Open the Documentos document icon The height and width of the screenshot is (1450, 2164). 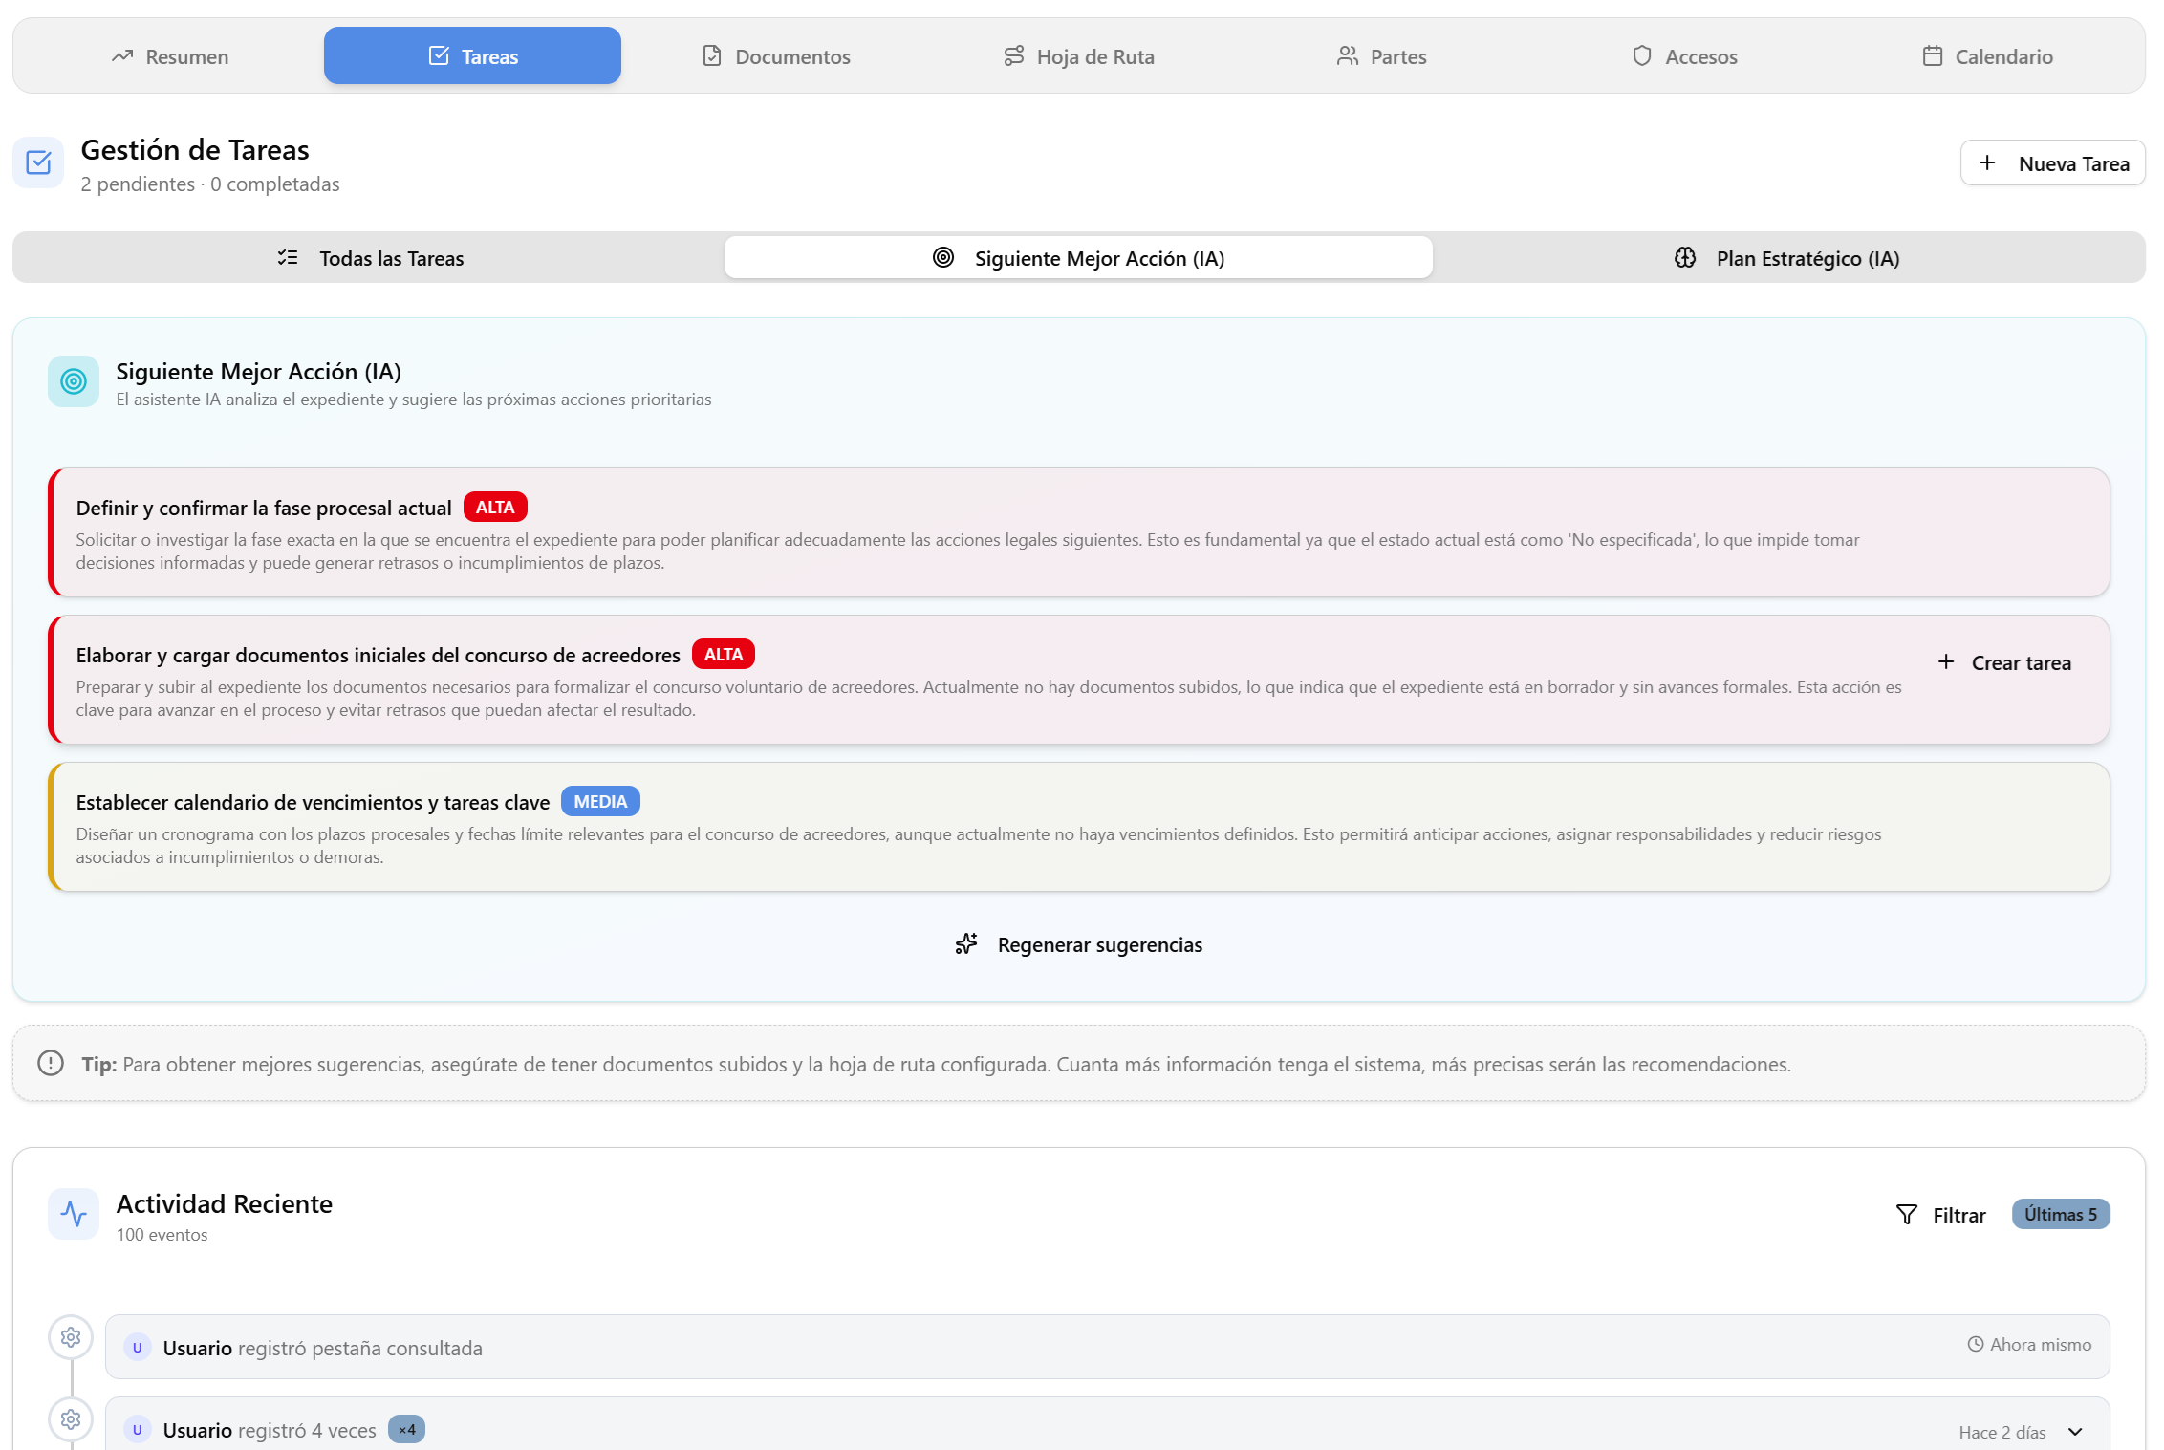[x=712, y=55]
